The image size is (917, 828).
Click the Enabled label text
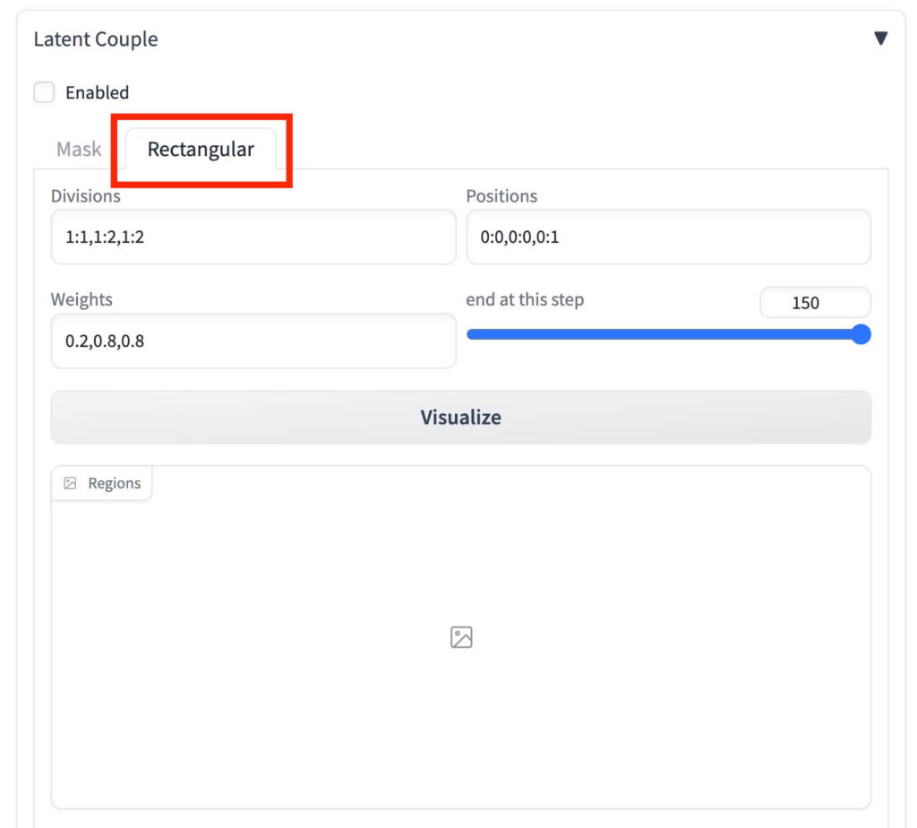point(97,92)
